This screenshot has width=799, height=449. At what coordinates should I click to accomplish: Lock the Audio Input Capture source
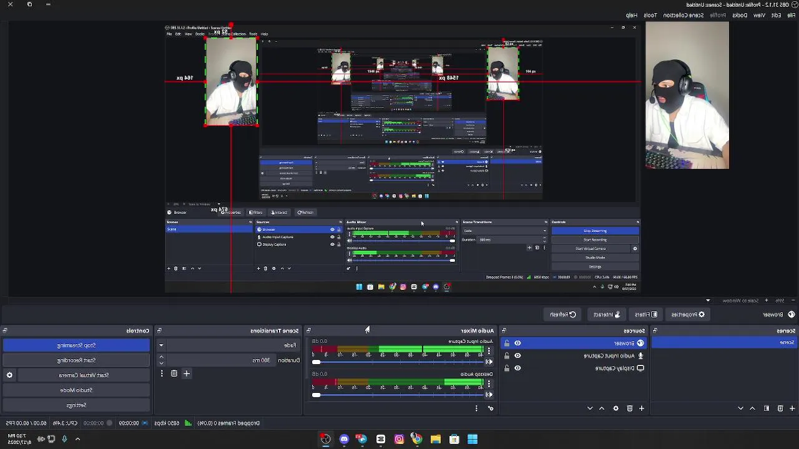(x=507, y=356)
